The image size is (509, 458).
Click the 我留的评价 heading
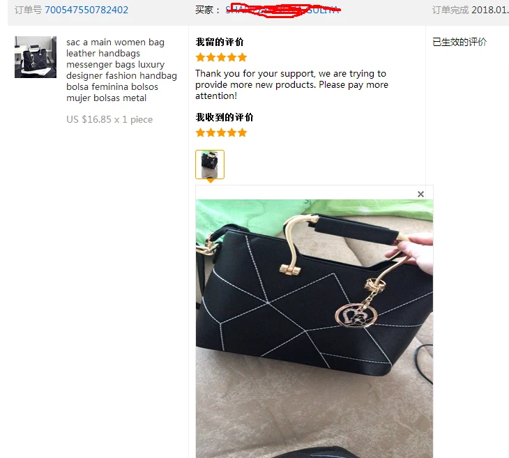tap(220, 42)
